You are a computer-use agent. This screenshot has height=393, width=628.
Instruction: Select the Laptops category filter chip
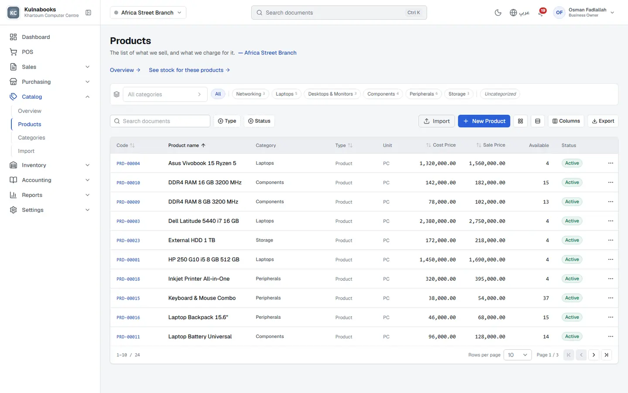286,94
